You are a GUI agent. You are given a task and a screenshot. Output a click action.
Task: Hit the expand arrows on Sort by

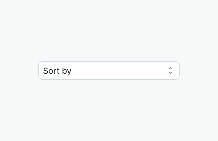170,70
